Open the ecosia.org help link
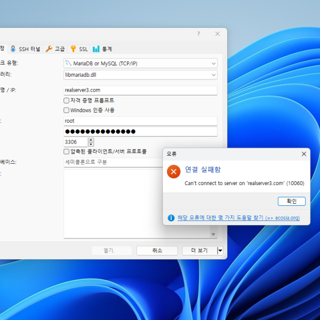Image resolution: width=320 pixels, height=320 pixels. click(238, 218)
